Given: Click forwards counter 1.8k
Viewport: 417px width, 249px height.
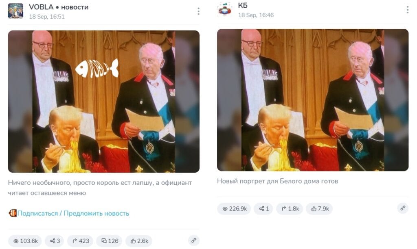Looking at the screenshot, I should (x=290, y=209).
